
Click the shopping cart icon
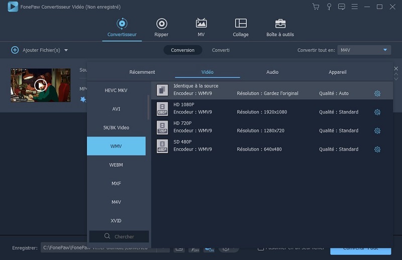click(316, 7)
